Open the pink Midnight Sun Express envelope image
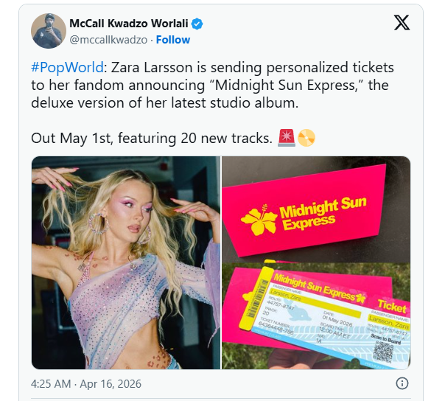Image resolution: width=431 pixels, height=401 pixels. tap(316, 209)
